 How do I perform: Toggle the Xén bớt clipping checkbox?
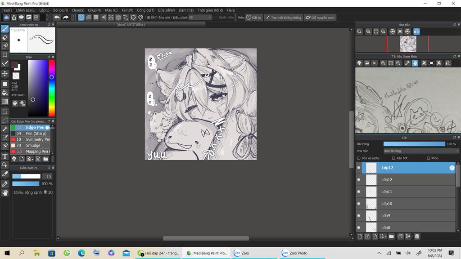393,158
